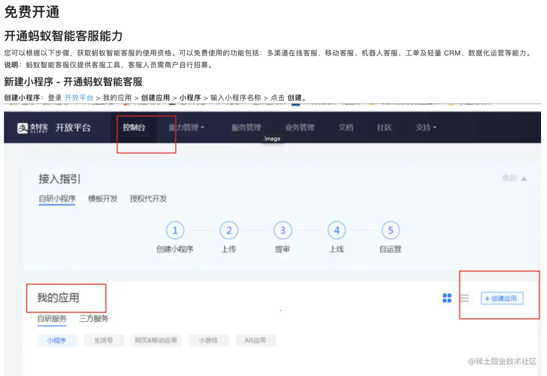Click step 5 自运营 circle

coord(390,231)
